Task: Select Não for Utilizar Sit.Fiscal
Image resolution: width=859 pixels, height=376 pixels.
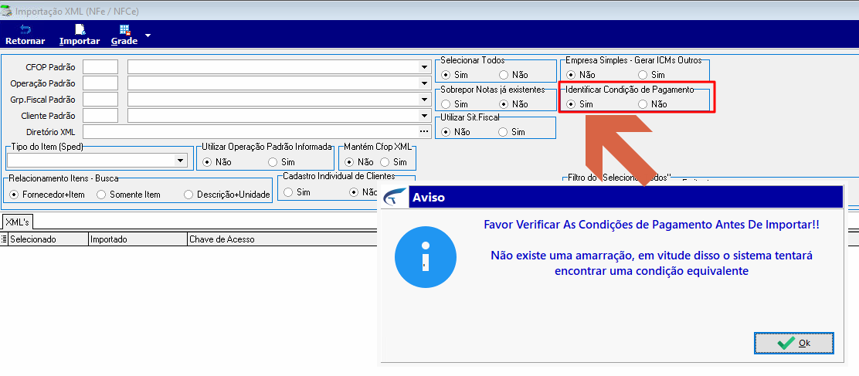Action: click(x=446, y=132)
